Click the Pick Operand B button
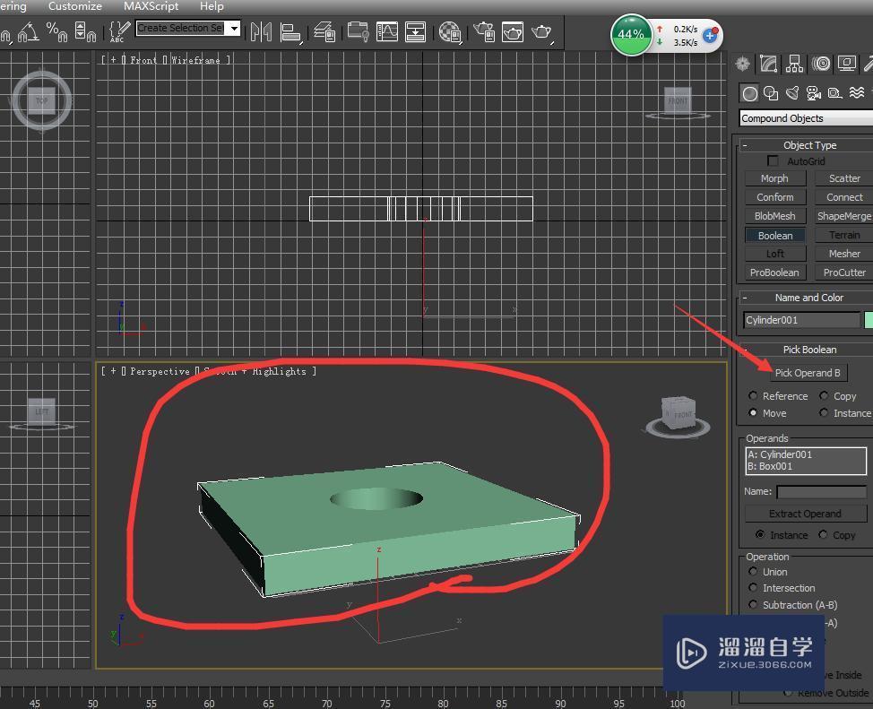The width and height of the screenshot is (873, 709). click(x=808, y=373)
